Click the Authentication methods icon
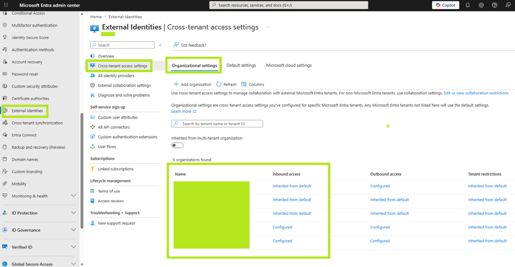Viewport: 515px width, 267px height. tap(5, 50)
